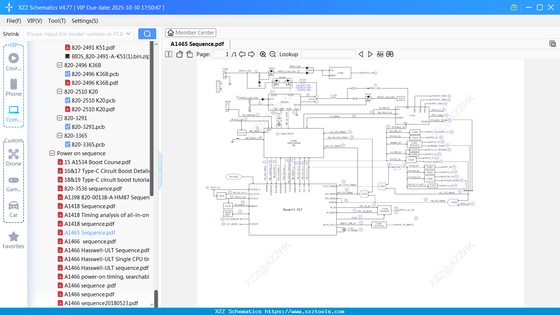Open the VIP(V) menu

pos(35,21)
